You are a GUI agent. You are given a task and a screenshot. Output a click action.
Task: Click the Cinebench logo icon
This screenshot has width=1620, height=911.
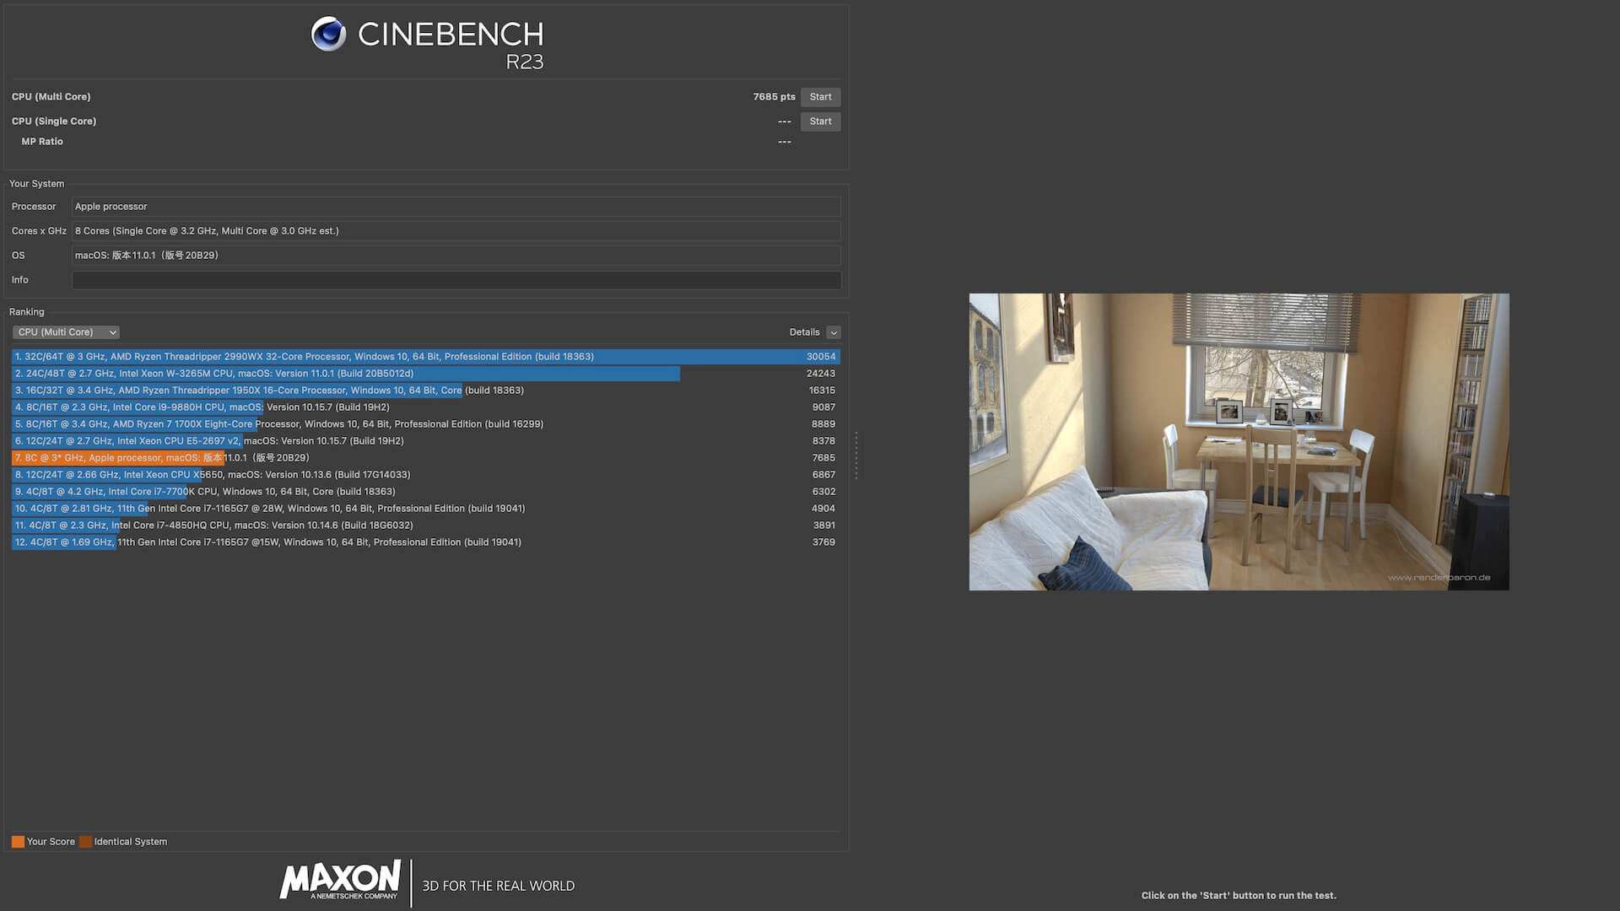pos(328,34)
